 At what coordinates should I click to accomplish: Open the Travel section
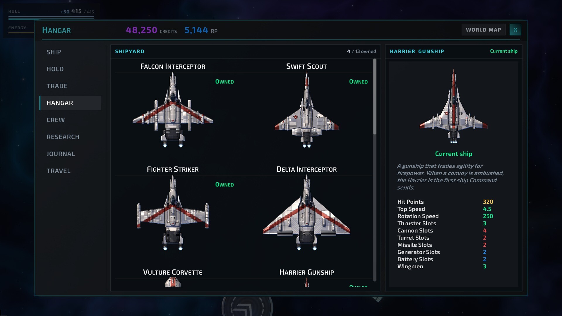70,171
